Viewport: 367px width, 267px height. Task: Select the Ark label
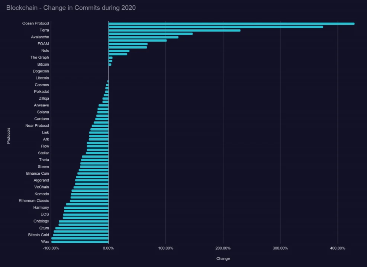point(46,139)
